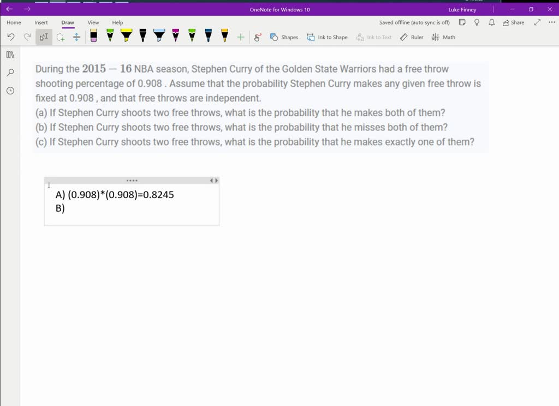Click the Ink to Text button
The width and height of the screenshot is (559, 406).
[373, 37]
